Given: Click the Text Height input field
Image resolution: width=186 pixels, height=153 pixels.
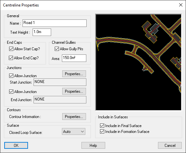Looking at the screenshot, I should [42, 32].
